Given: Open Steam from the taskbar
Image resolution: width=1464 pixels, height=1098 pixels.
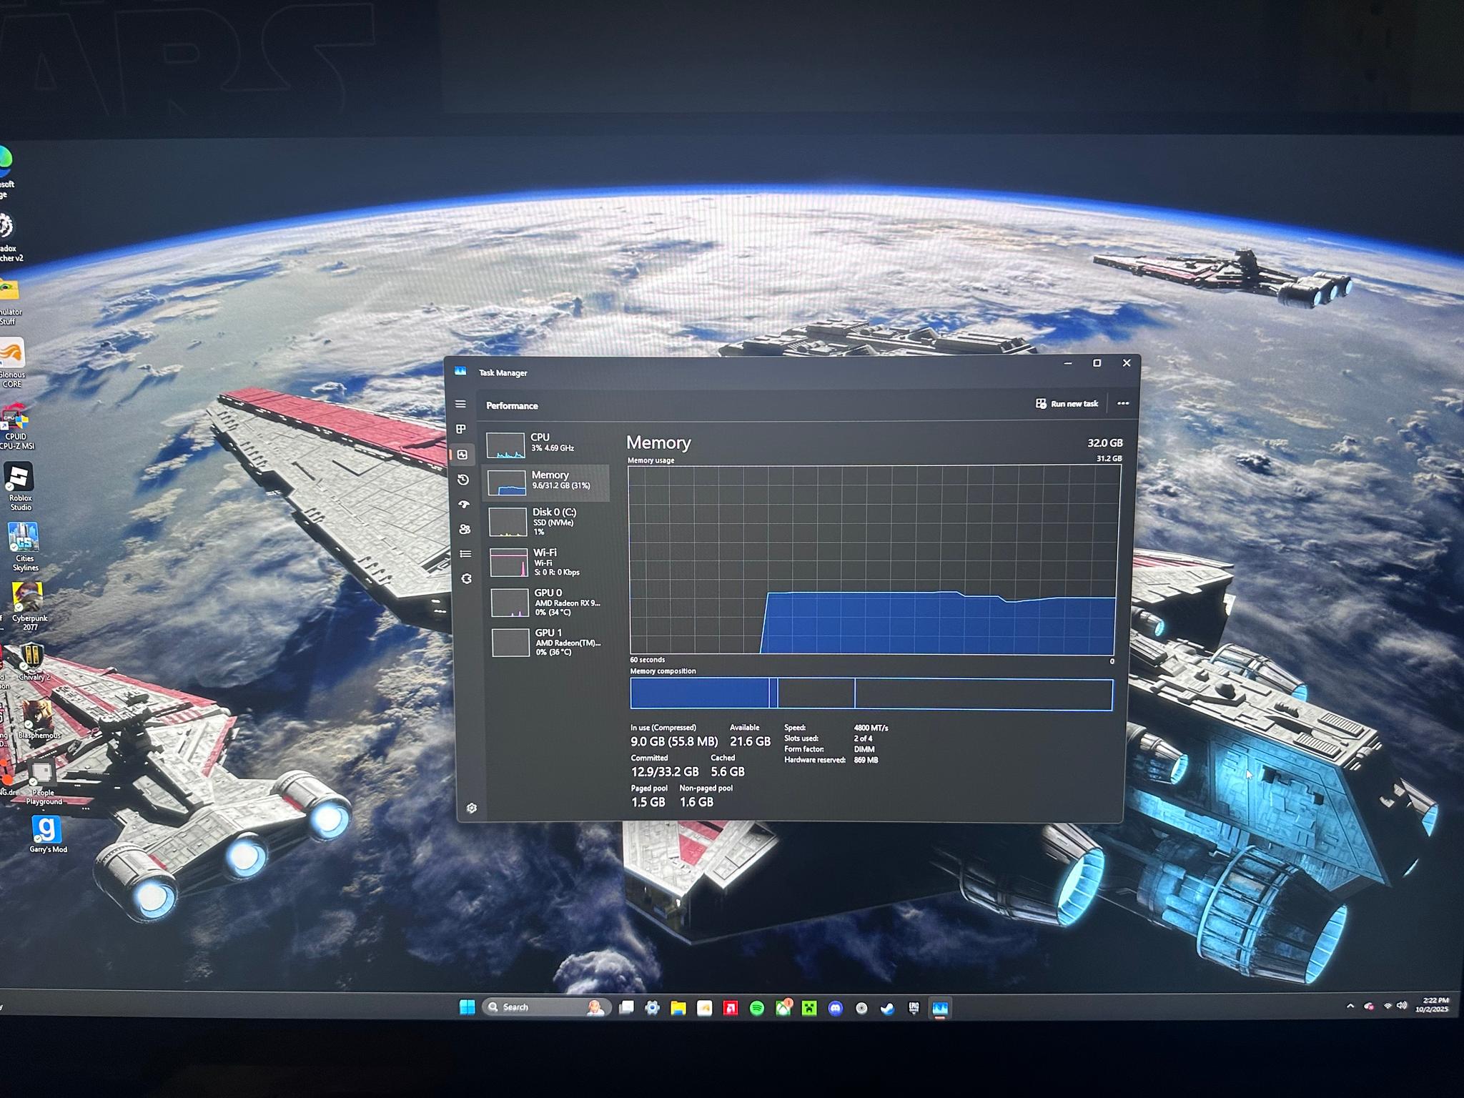Looking at the screenshot, I should tap(887, 1008).
